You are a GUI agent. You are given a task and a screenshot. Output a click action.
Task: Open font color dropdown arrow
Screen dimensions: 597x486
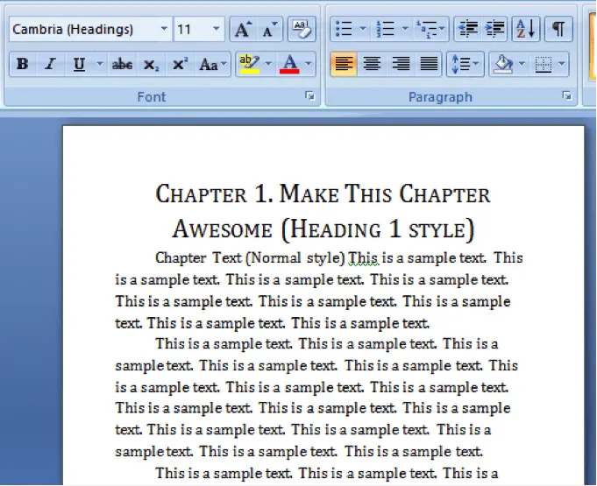(309, 64)
